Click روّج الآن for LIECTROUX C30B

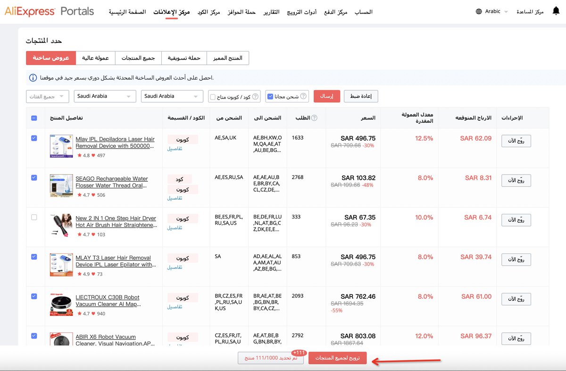tap(516, 299)
